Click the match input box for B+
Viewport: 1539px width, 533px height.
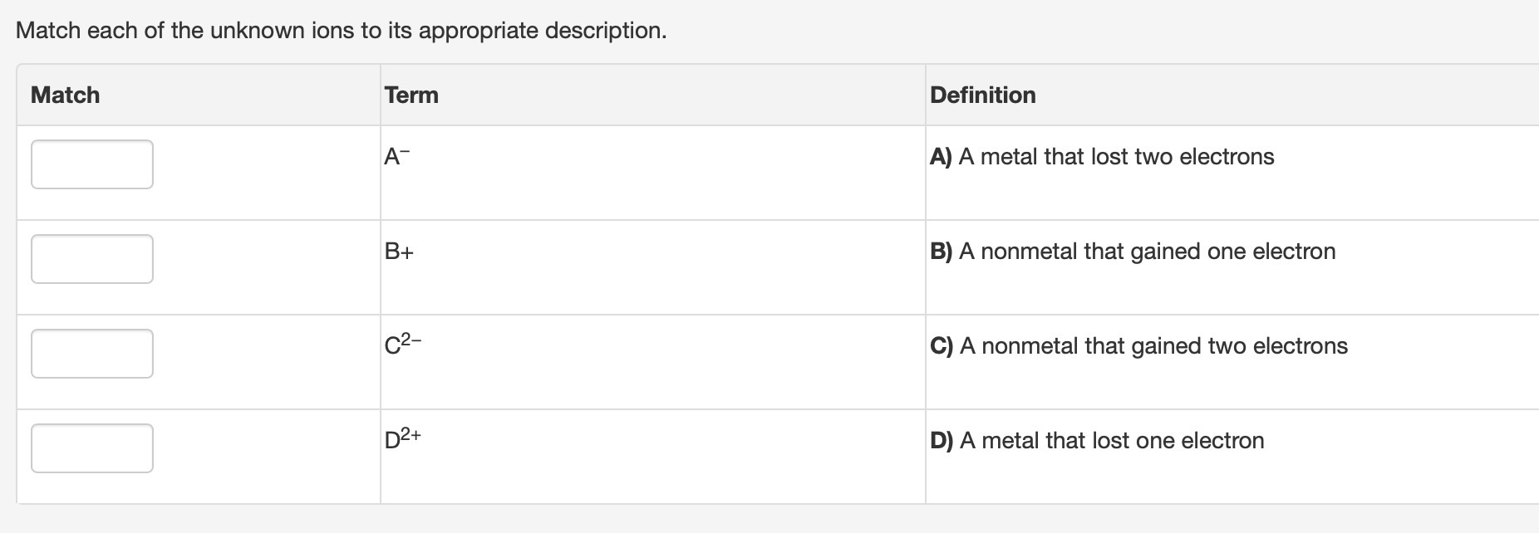(92, 259)
